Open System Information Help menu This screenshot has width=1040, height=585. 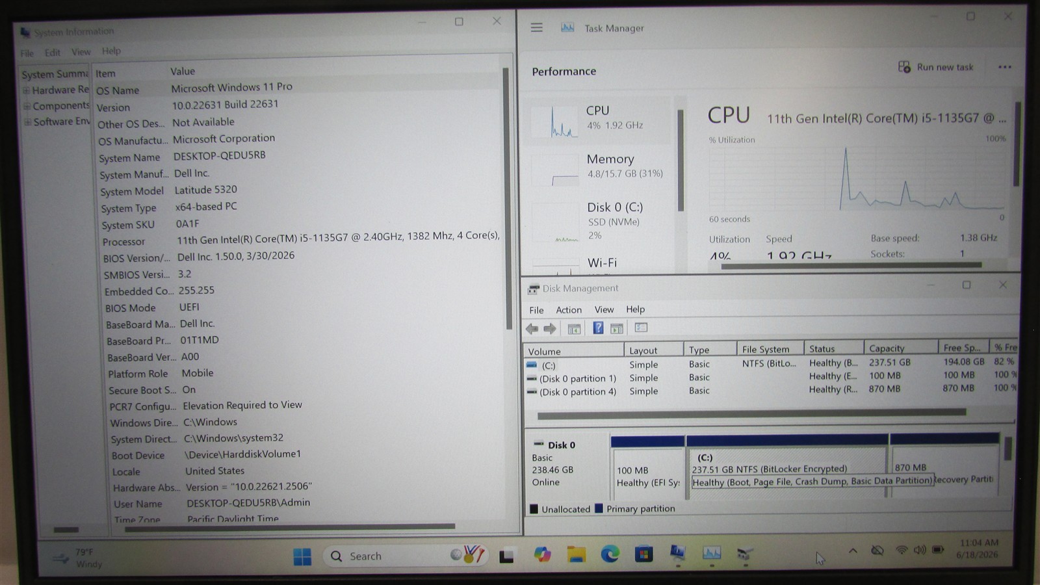[x=111, y=51]
